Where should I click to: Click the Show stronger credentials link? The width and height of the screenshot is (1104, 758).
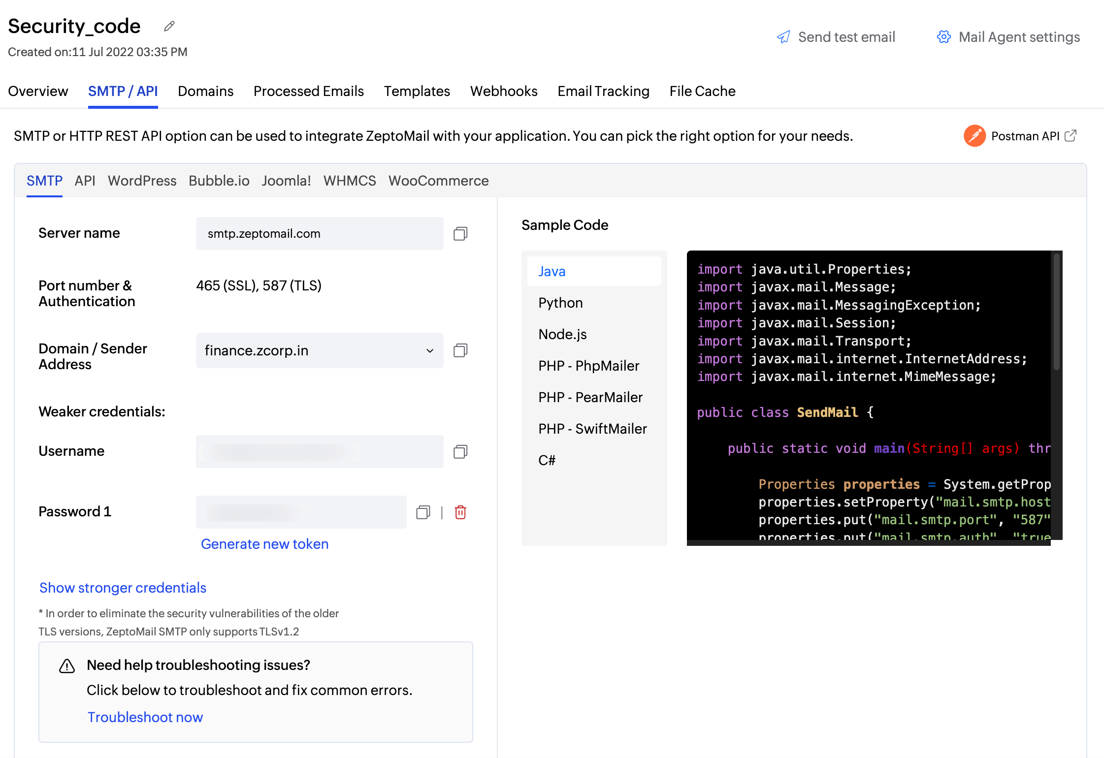point(123,588)
